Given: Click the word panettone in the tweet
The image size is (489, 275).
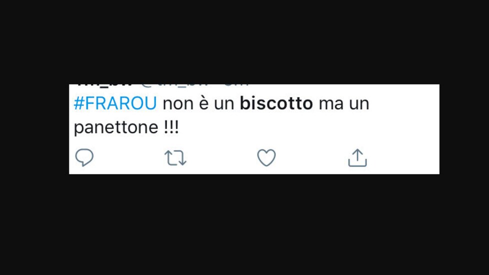Looking at the screenshot, I should pos(116,127).
